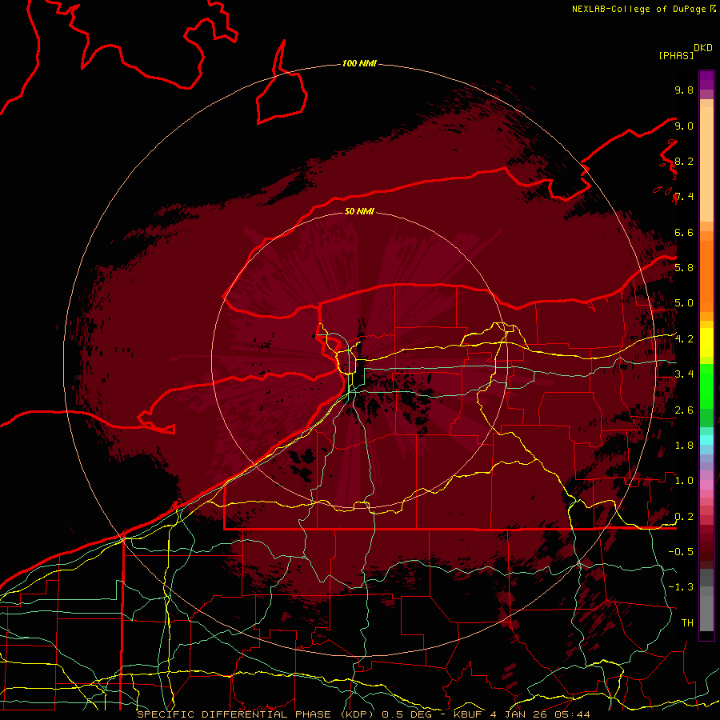Click the 100 NMI range ring label

(x=359, y=63)
